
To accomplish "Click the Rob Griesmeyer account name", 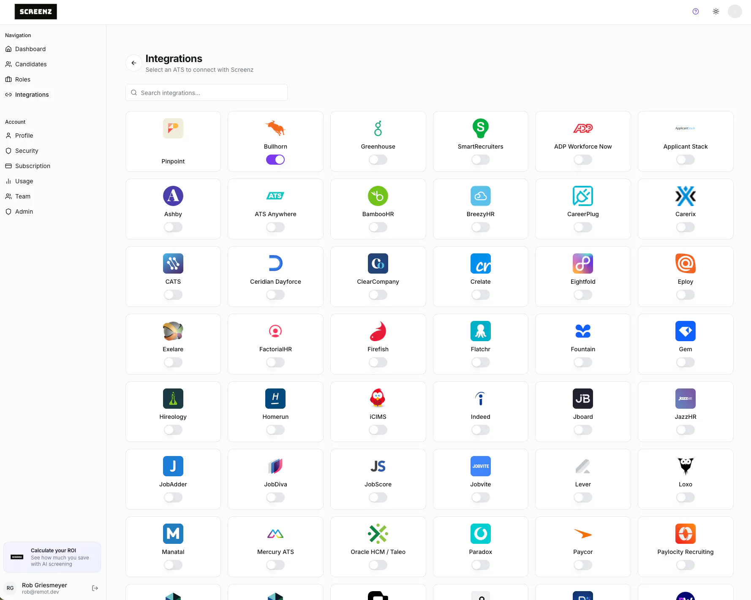I will click(x=44, y=585).
